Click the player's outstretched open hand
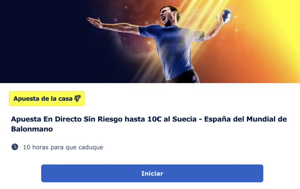Image resolution: width=300 pixels, height=189 pixels. [95, 22]
